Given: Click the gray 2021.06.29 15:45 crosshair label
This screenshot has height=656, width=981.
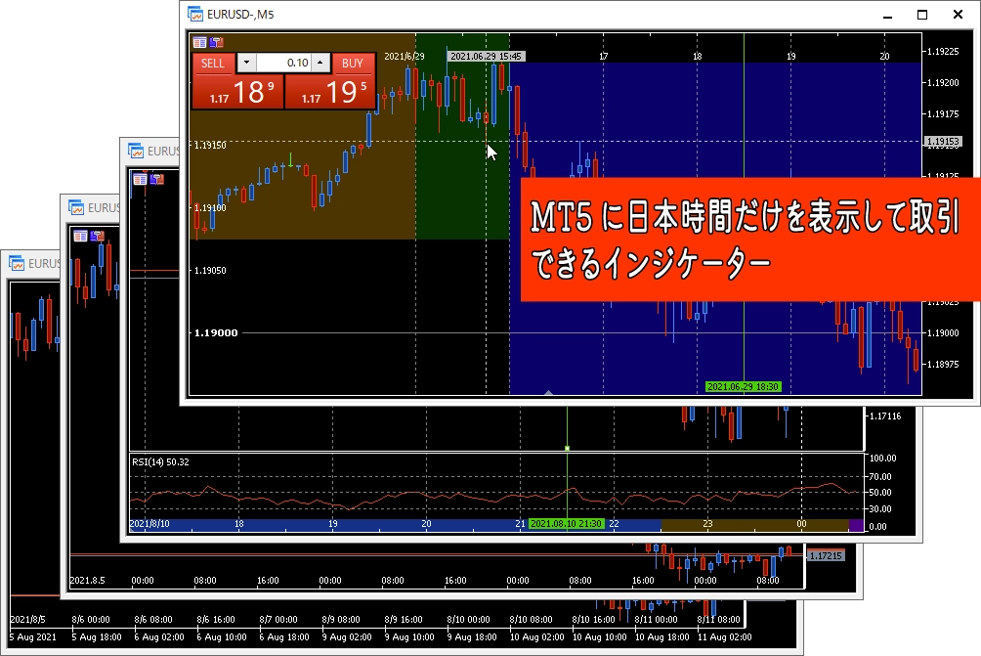Looking at the screenshot, I should (487, 57).
